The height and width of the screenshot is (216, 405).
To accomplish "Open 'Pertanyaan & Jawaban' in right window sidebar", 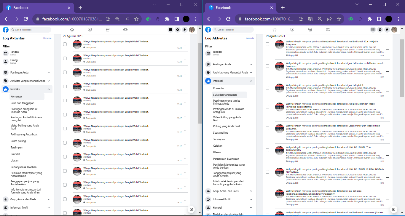I will coord(229,159).
